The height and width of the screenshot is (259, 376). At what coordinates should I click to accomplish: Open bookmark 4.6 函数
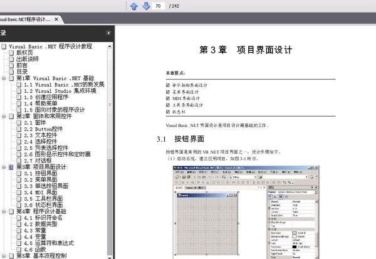pyautogui.click(x=34, y=250)
